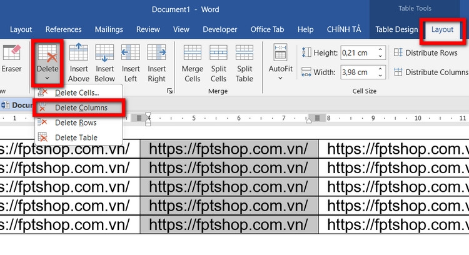Open the Review tab

tap(148, 29)
